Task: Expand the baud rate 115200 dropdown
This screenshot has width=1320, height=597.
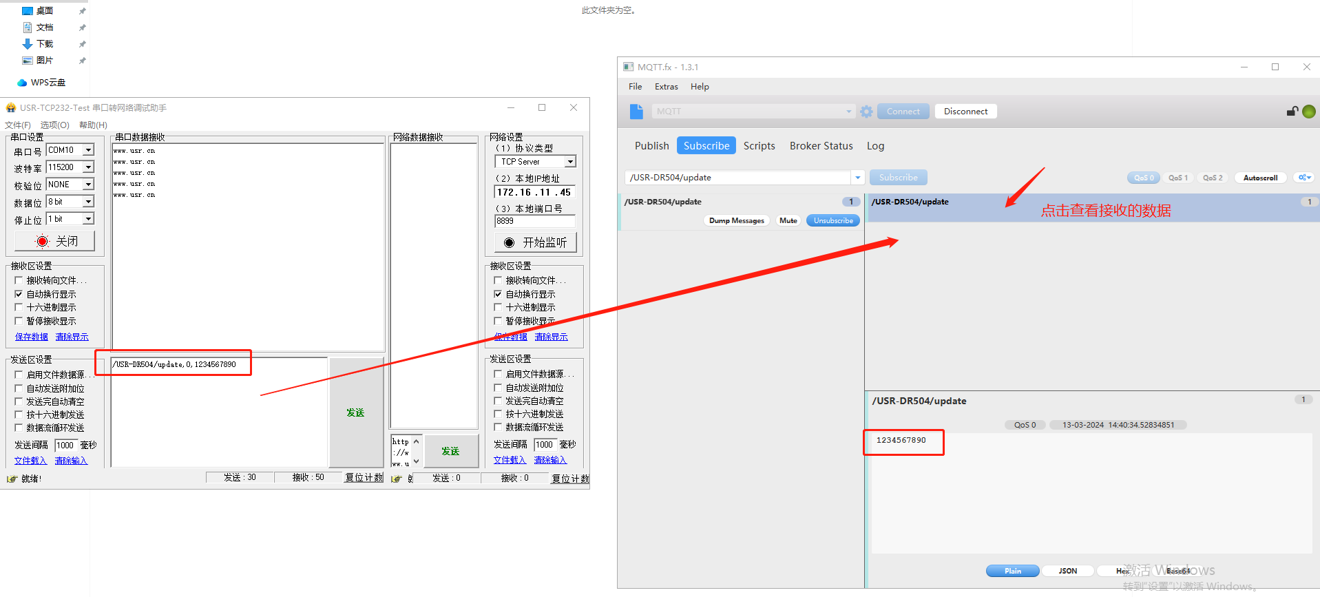Action: 88,167
